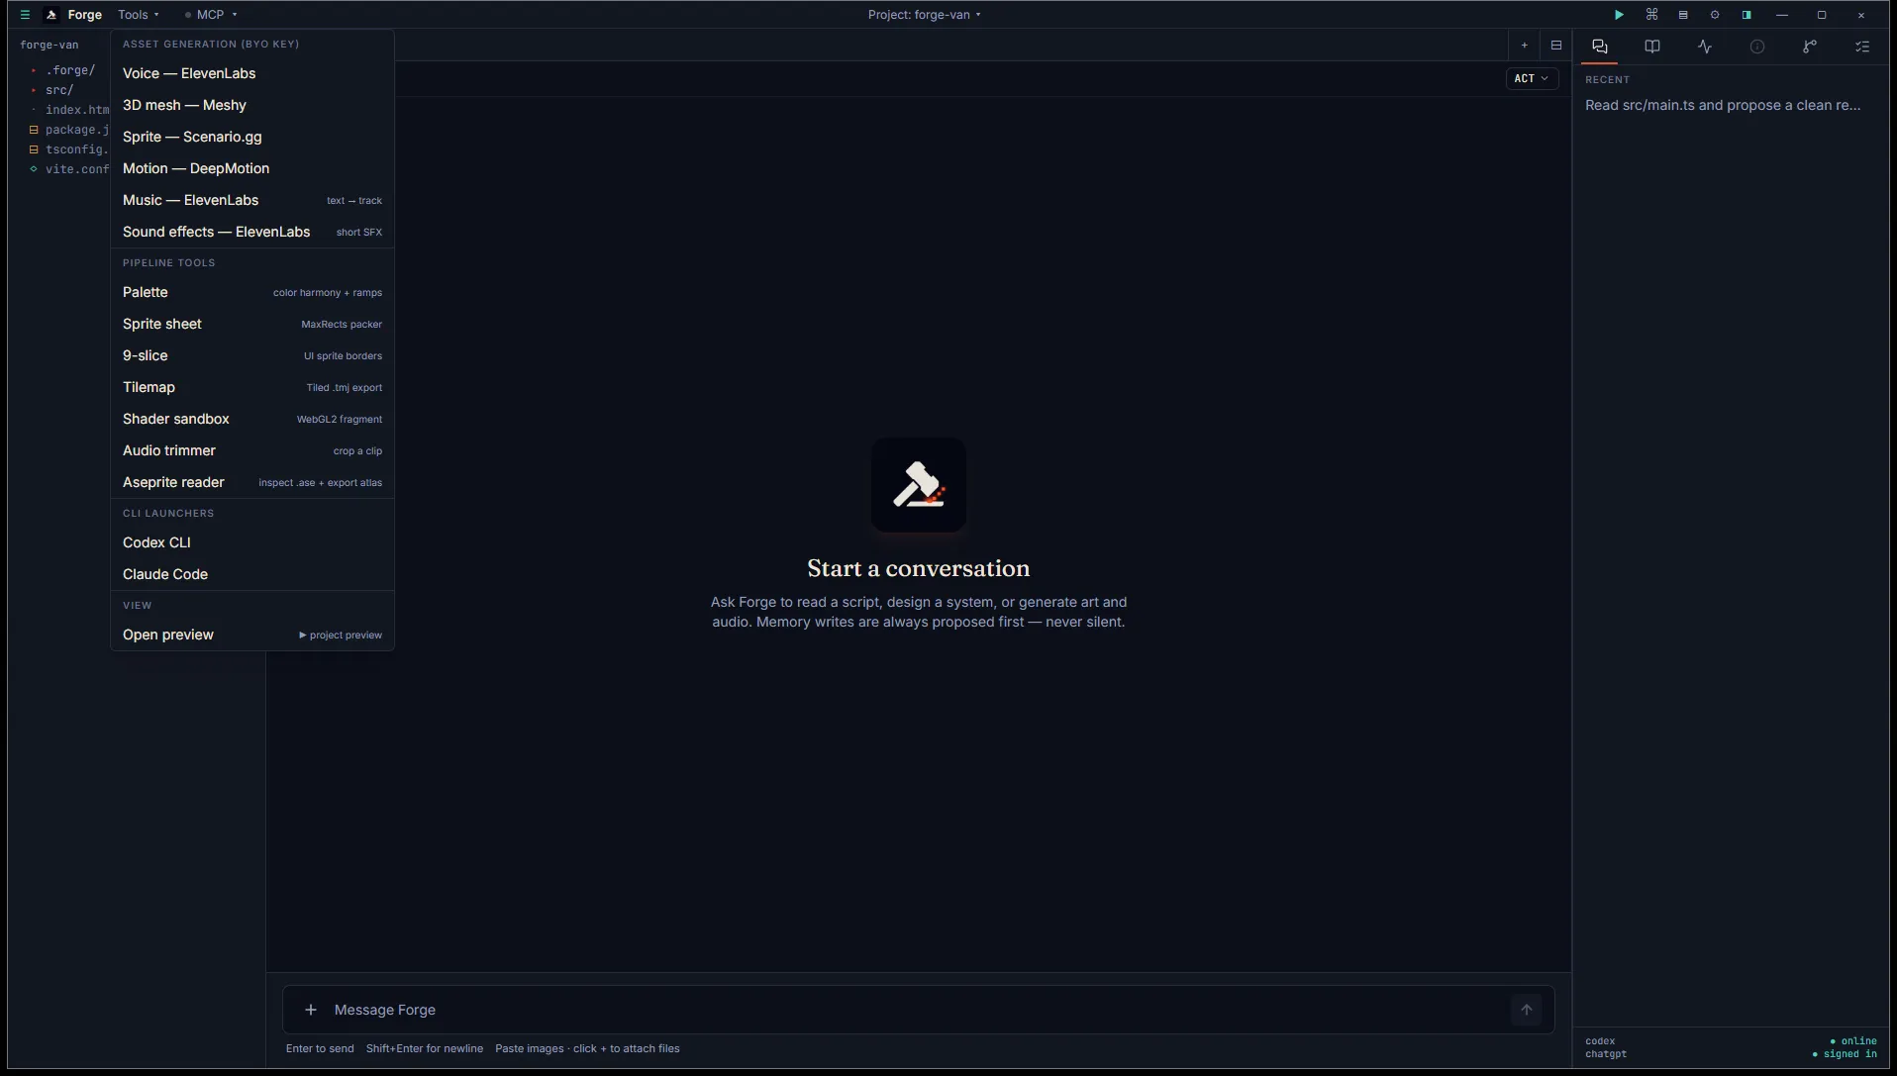Click the Forge hammer logo in center
The height and width of the screenshot is (1076, 1897).
click(919, 485)
